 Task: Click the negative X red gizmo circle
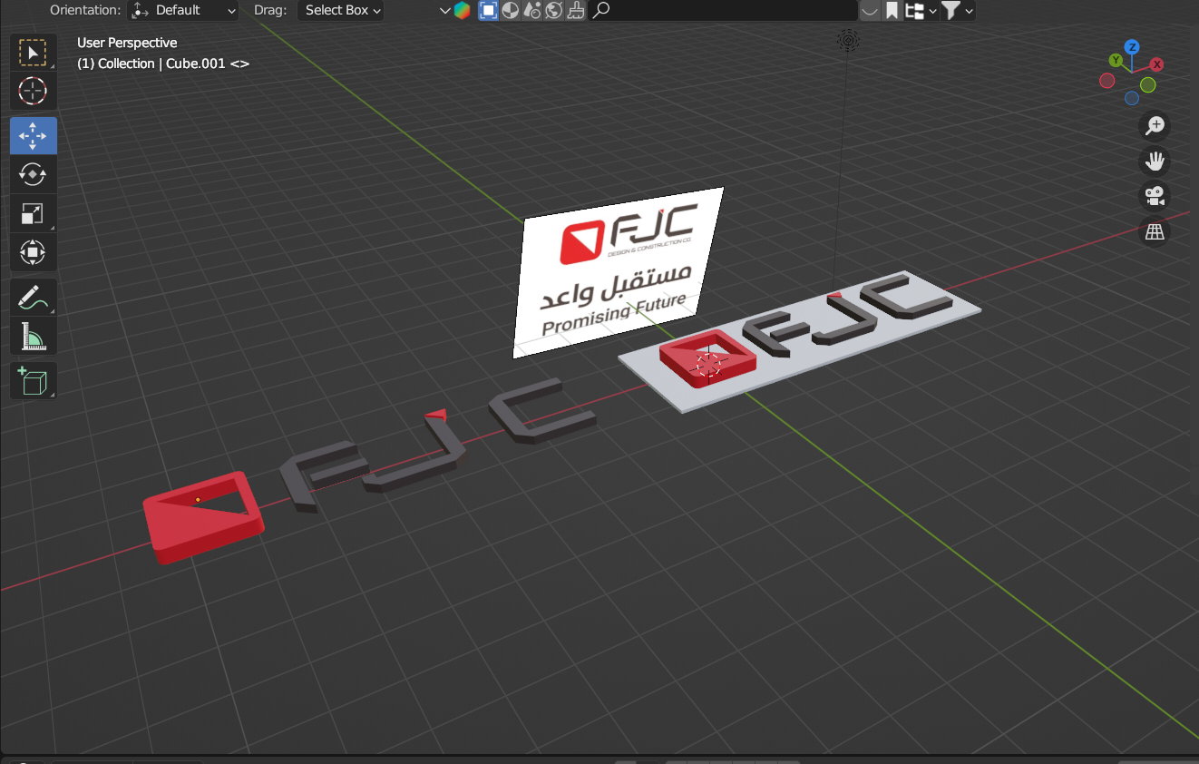1106,81
